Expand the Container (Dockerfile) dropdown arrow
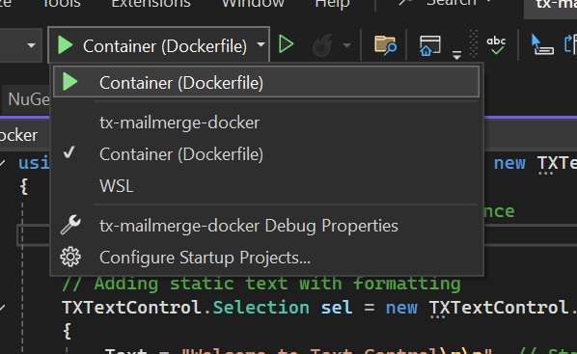 click(x=261, y=45)
